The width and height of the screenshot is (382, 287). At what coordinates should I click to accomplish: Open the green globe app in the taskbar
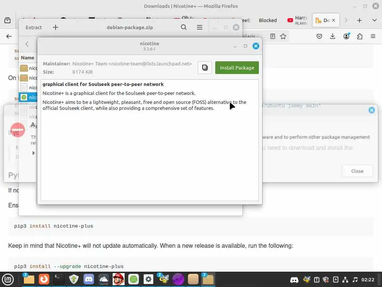[134, 279]
